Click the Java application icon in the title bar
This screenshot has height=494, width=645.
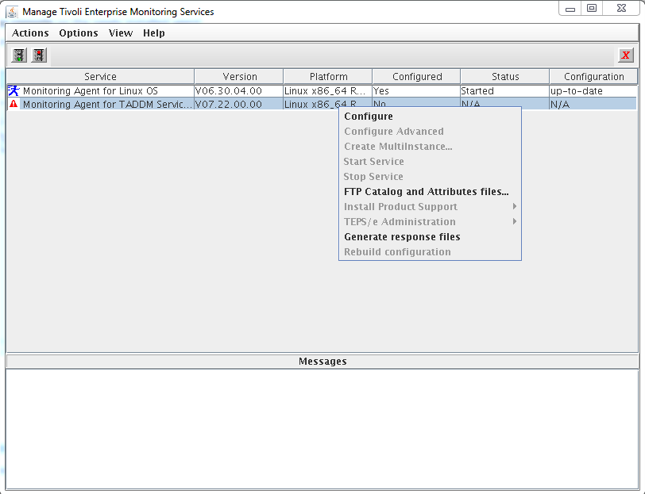(x=13, y=12)
